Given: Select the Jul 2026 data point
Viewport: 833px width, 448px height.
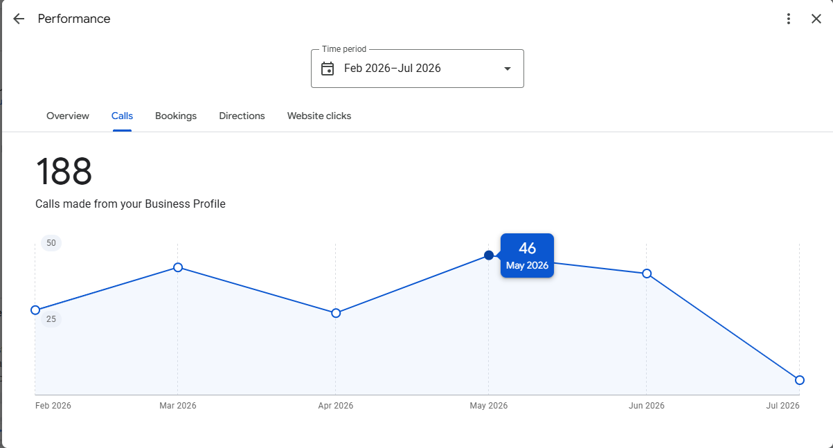Looking at the screenshot, I should (x=800, y=380).
